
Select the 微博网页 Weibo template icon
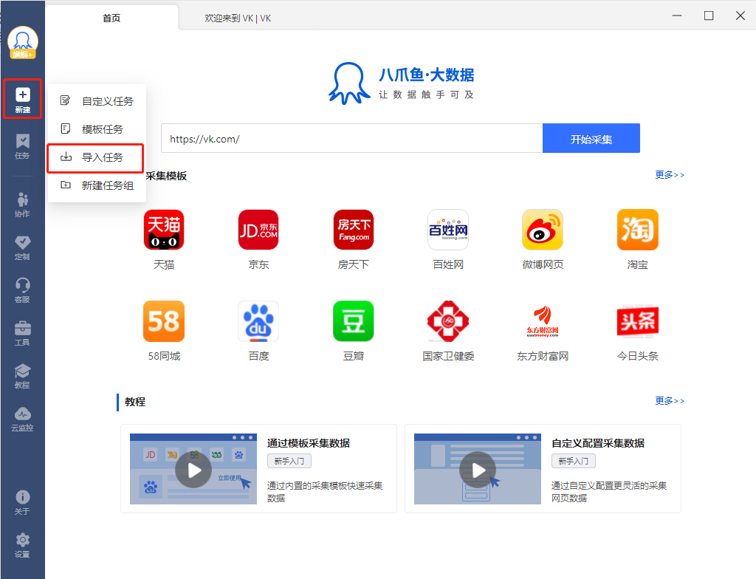click(543, 230)
